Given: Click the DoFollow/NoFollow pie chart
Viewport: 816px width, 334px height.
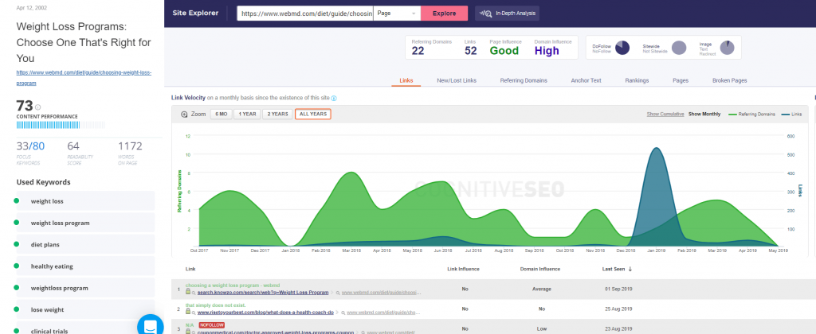Looking at the screenshot, I should [x=622, y=48].
